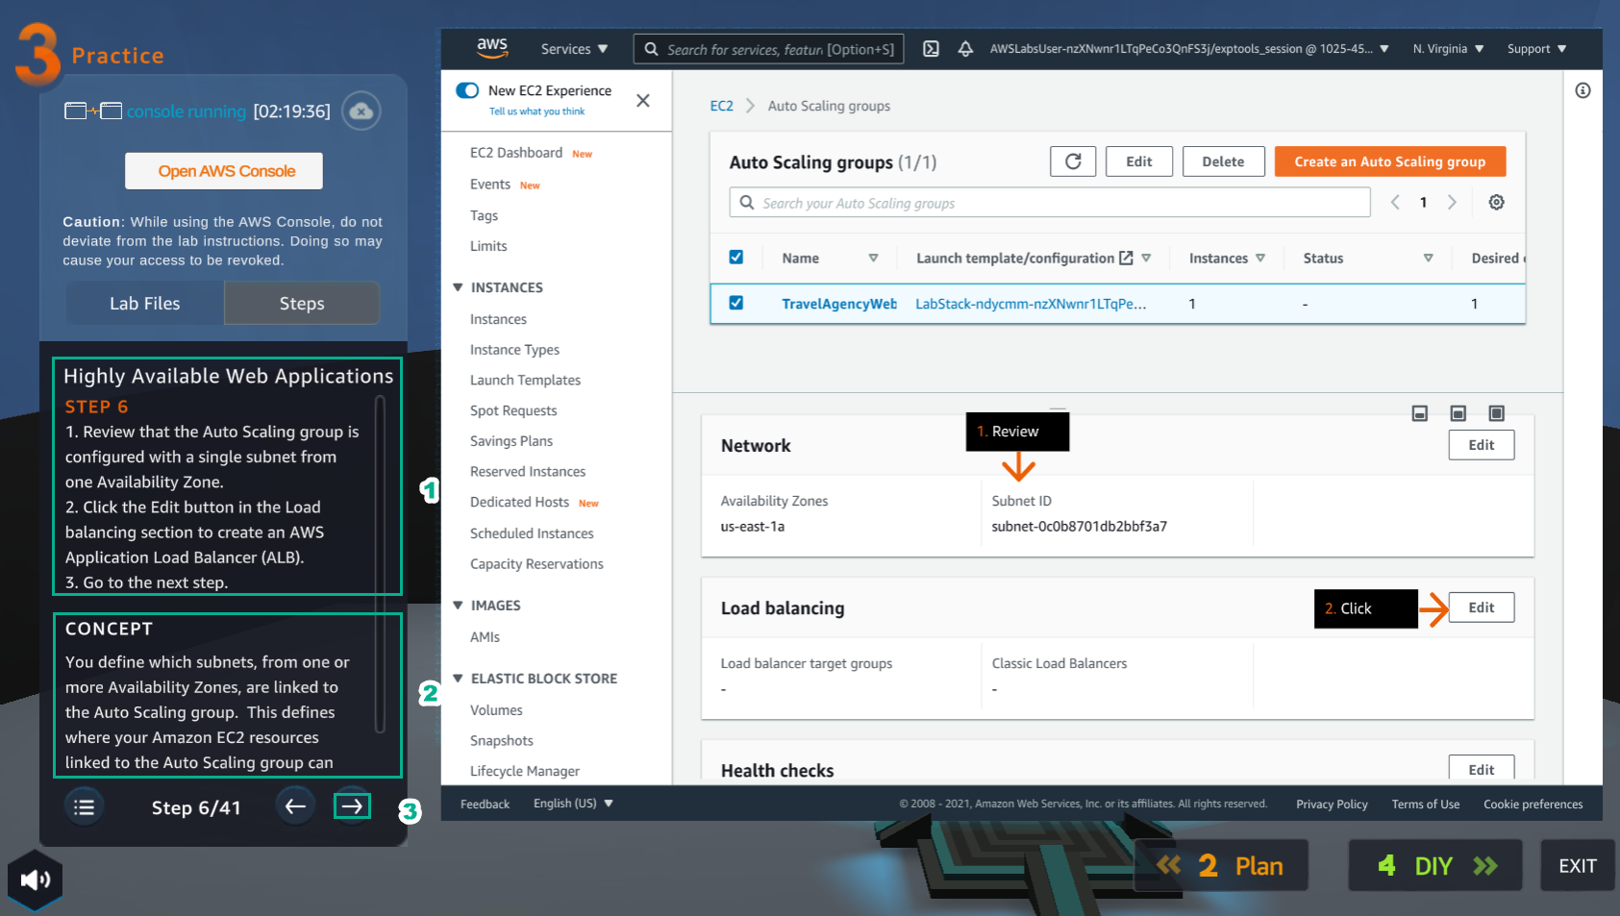Click the lab cloud status icon
Screen dimensions: 1620x916
(361, 111)
